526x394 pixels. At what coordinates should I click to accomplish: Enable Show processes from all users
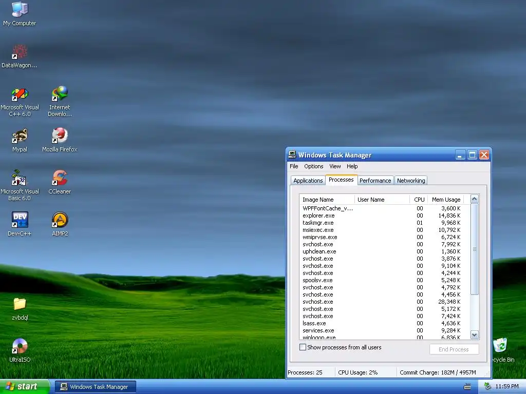pos(303,347)
